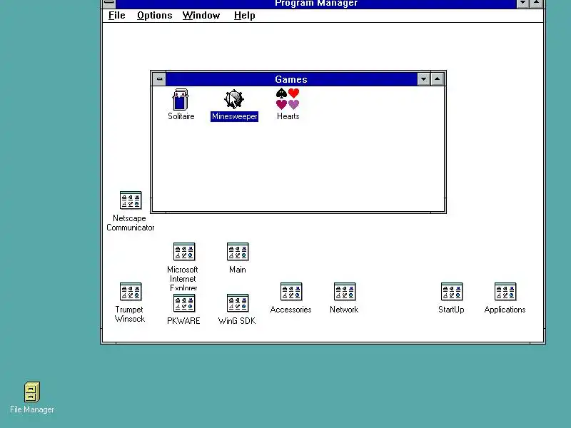
Task: Select the Applications group icon
Action: [505, 292]
